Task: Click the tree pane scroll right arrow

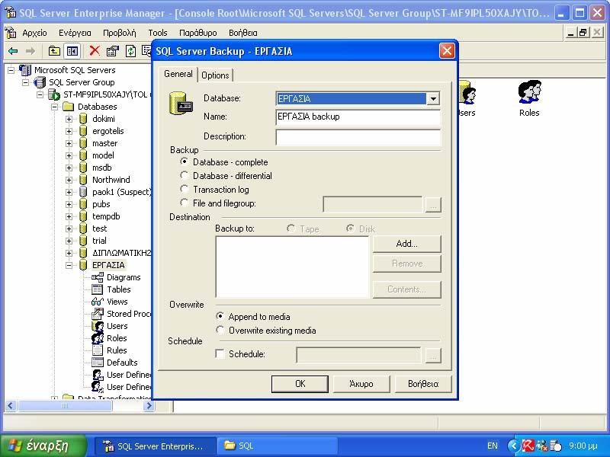Action: tap(149, 406)
